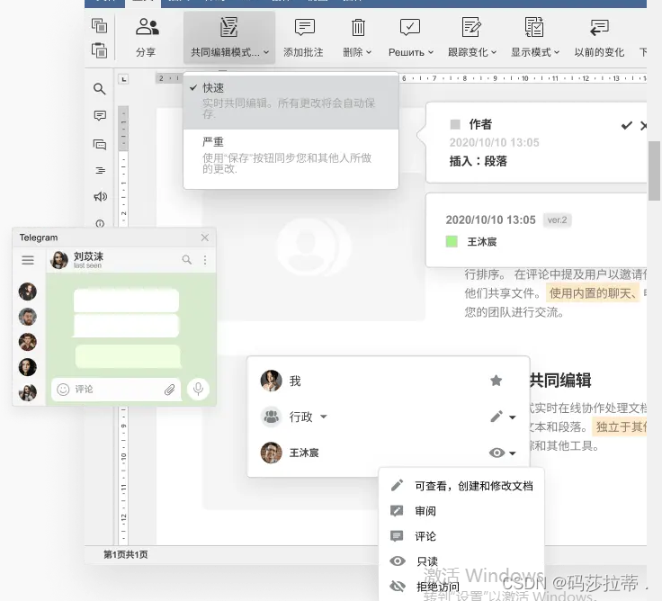
Task: Choose 可查看，创建和修改文档 permission
Action: (461, 486)
